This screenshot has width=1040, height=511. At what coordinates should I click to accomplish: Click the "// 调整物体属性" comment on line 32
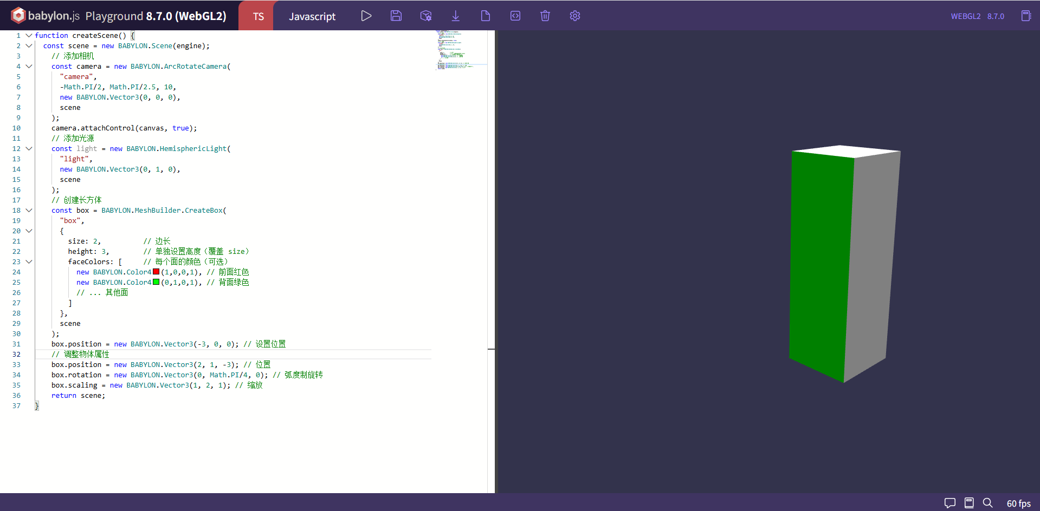(80, 355)
